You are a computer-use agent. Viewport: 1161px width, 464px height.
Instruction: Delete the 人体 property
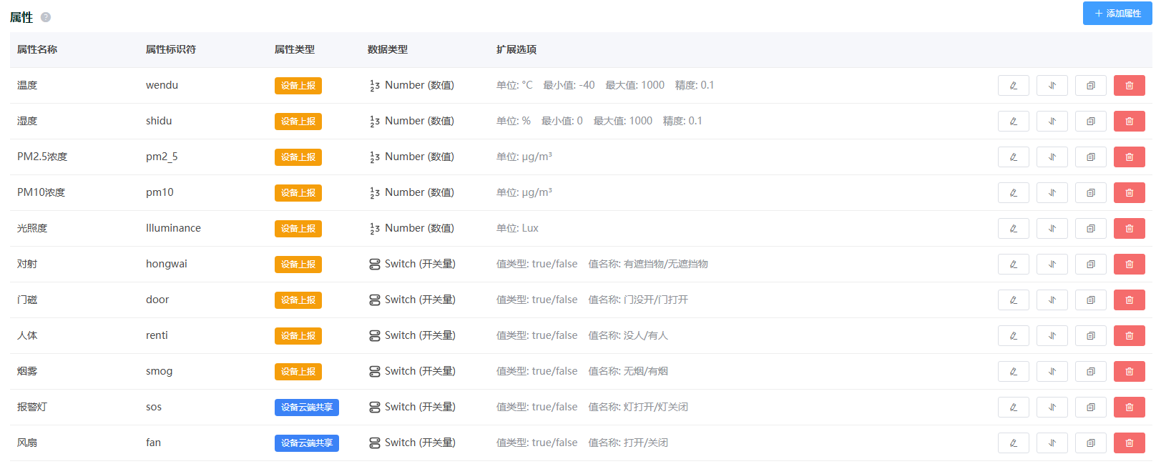[1129, 336]
